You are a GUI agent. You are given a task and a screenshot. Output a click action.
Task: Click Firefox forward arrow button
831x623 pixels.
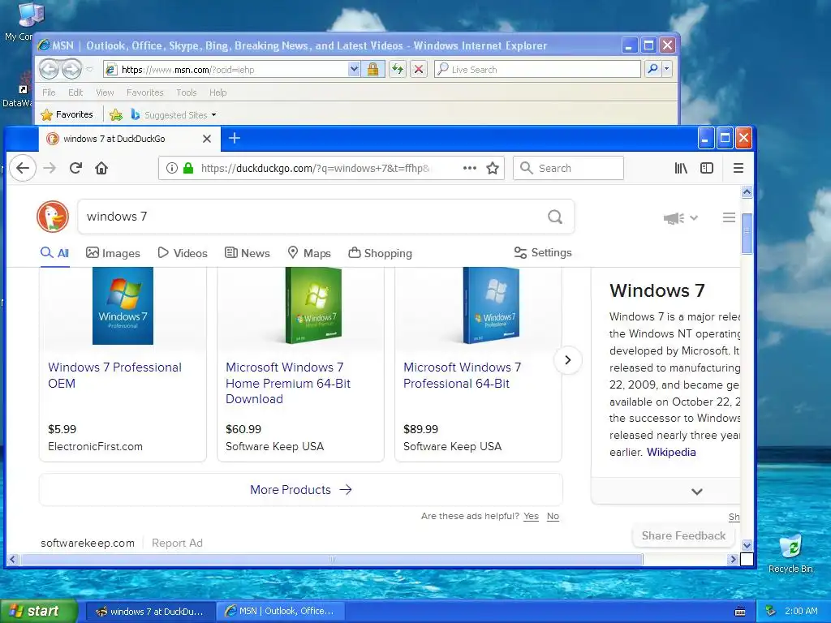click(x=50, y=169)
